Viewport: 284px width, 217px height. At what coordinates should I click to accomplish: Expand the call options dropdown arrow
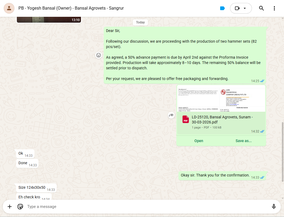pos(245,8)
